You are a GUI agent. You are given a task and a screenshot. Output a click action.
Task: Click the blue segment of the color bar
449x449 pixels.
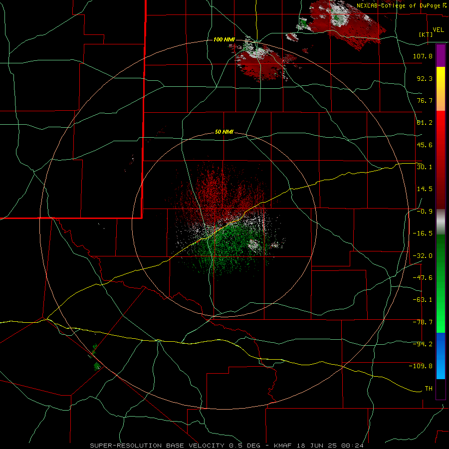441,356
